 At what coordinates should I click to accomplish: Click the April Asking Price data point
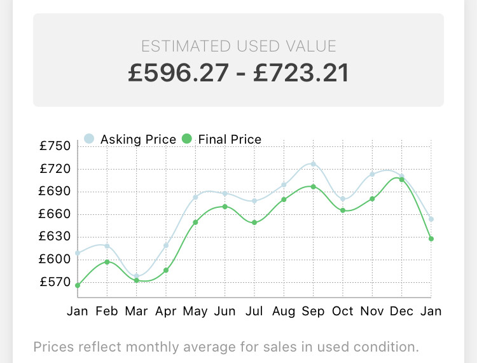coord(166,245)
